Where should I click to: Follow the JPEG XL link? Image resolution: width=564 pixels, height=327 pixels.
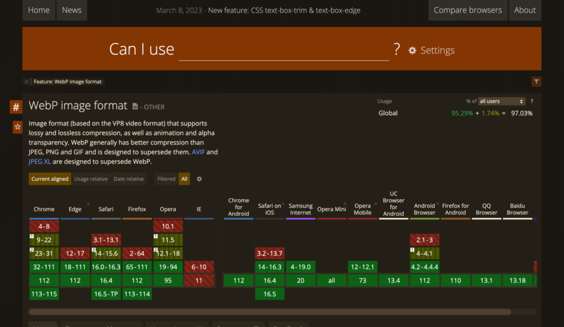coord(40,161)
